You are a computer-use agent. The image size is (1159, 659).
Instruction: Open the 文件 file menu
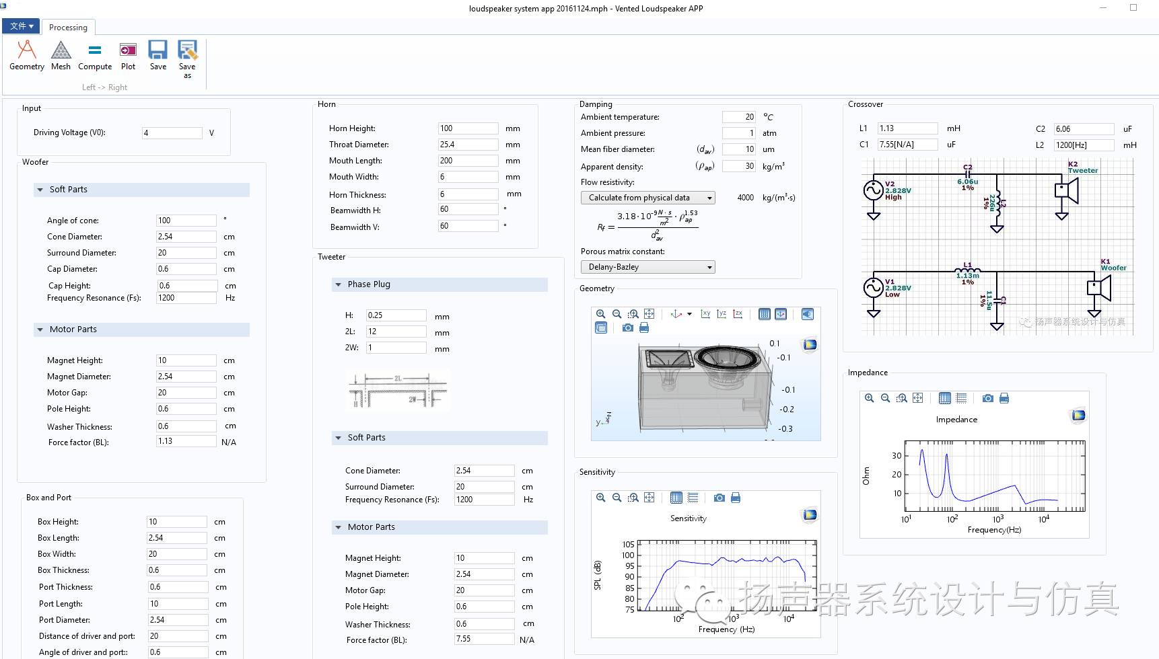coord(22,26)
